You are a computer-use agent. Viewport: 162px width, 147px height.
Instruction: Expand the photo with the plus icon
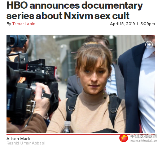point(149,45)
